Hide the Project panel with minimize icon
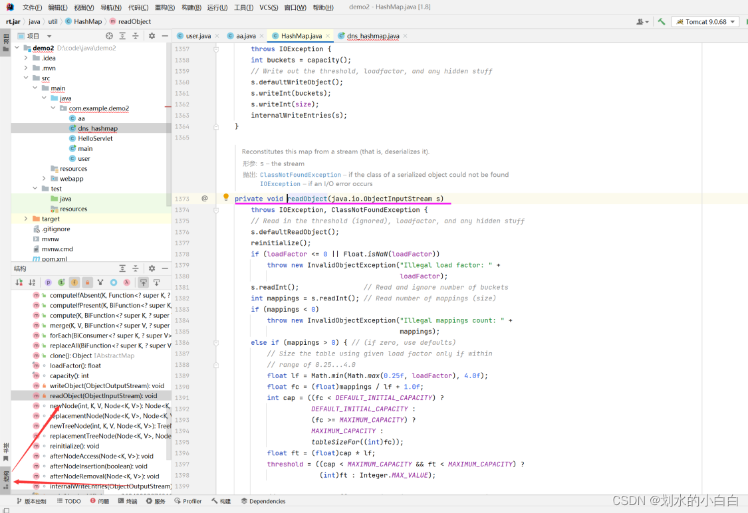 click(x=165, y=36)
